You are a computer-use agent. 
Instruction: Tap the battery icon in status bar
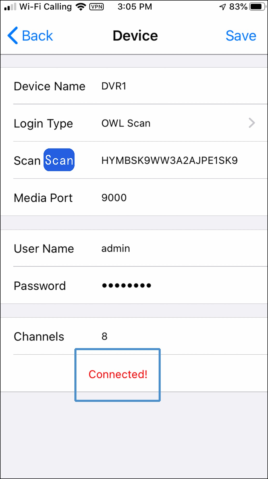257,7
